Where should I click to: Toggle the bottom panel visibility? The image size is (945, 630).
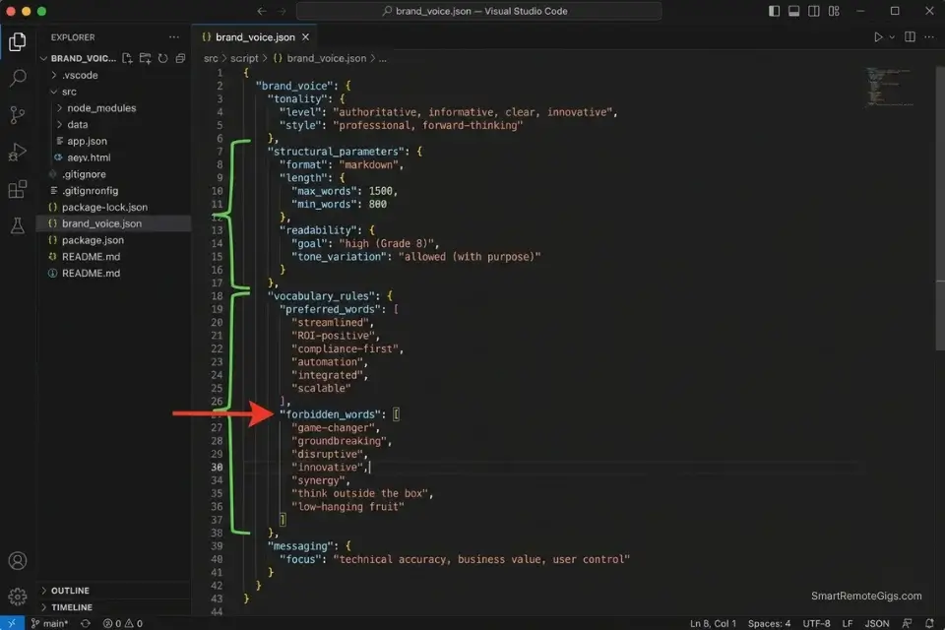(x=794, y=11)
